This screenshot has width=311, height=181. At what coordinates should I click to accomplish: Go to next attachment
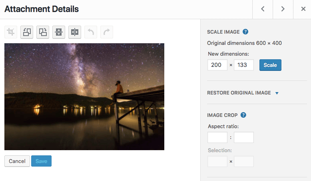[x=283, y=9]
